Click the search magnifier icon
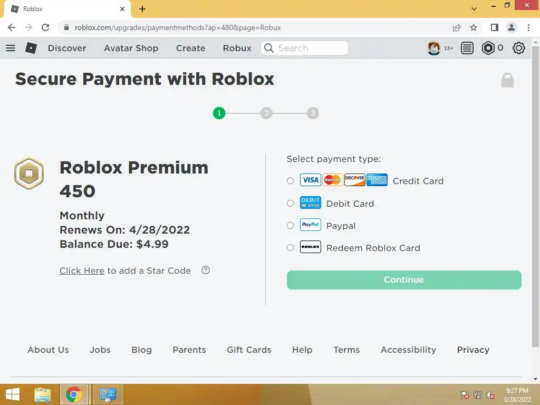 coord(269,48)
